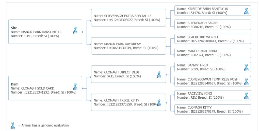Click DNA icon beside BANWY T-REX

pos(246,68)
